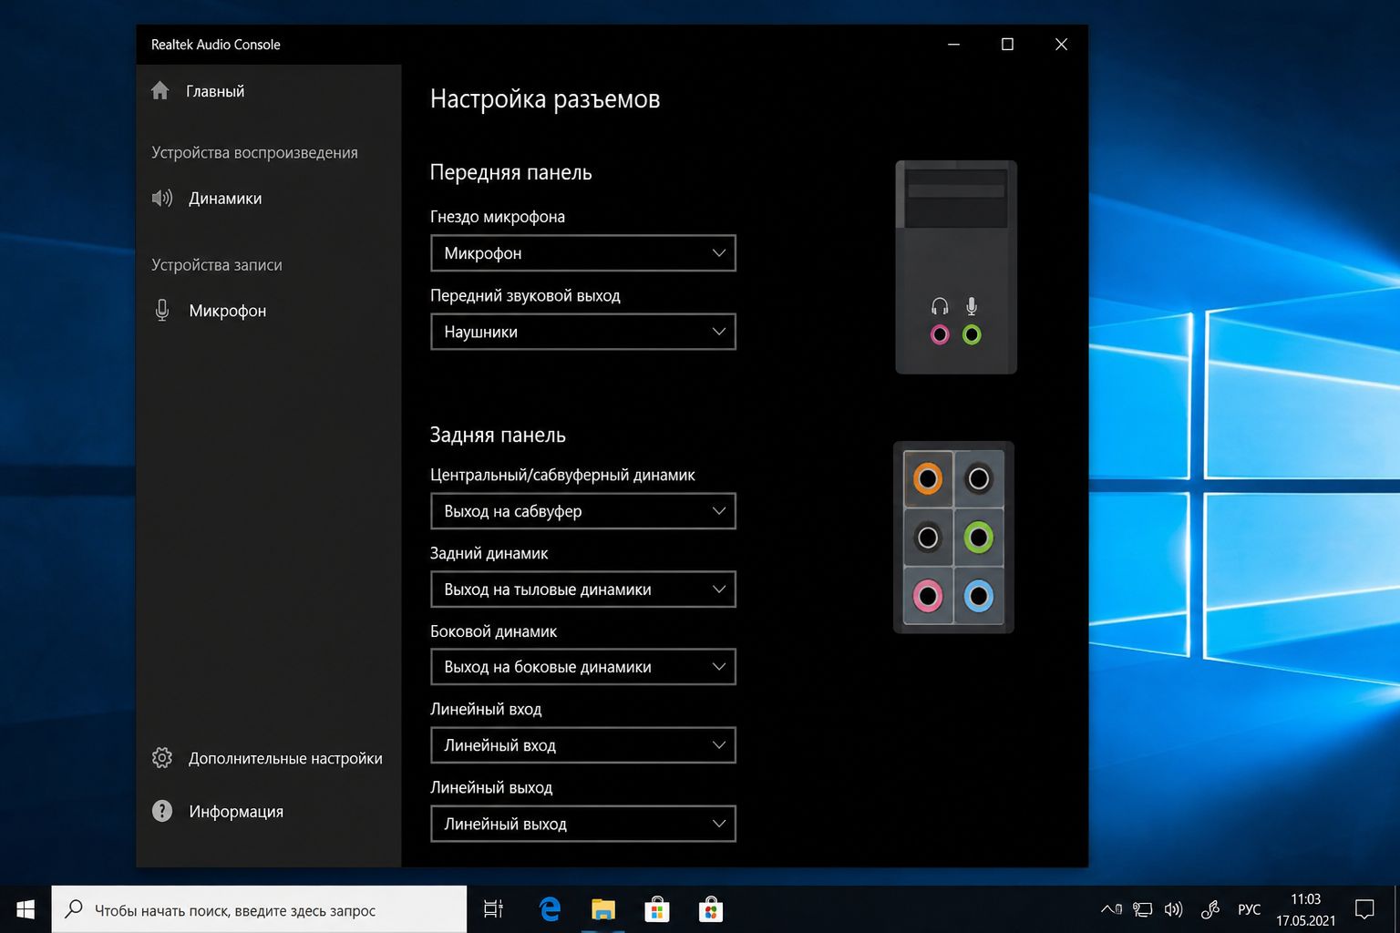Click the microphone icon on front panel

972,306
